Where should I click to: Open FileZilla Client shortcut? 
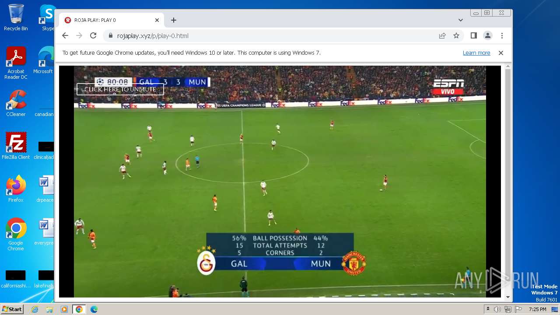[x=16, y=146]
